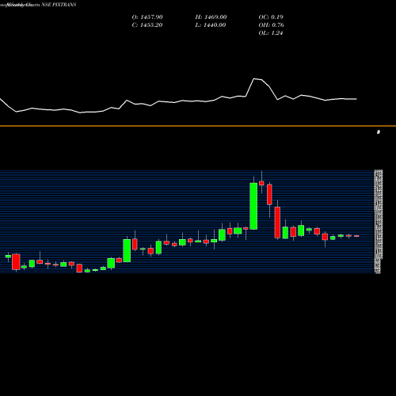Click the NSE PIXTRANS chart title
The image size is (396, 396).
(x=59, y=5)
